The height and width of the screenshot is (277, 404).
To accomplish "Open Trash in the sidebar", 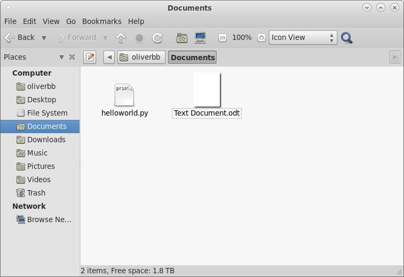I will point(36,193).
